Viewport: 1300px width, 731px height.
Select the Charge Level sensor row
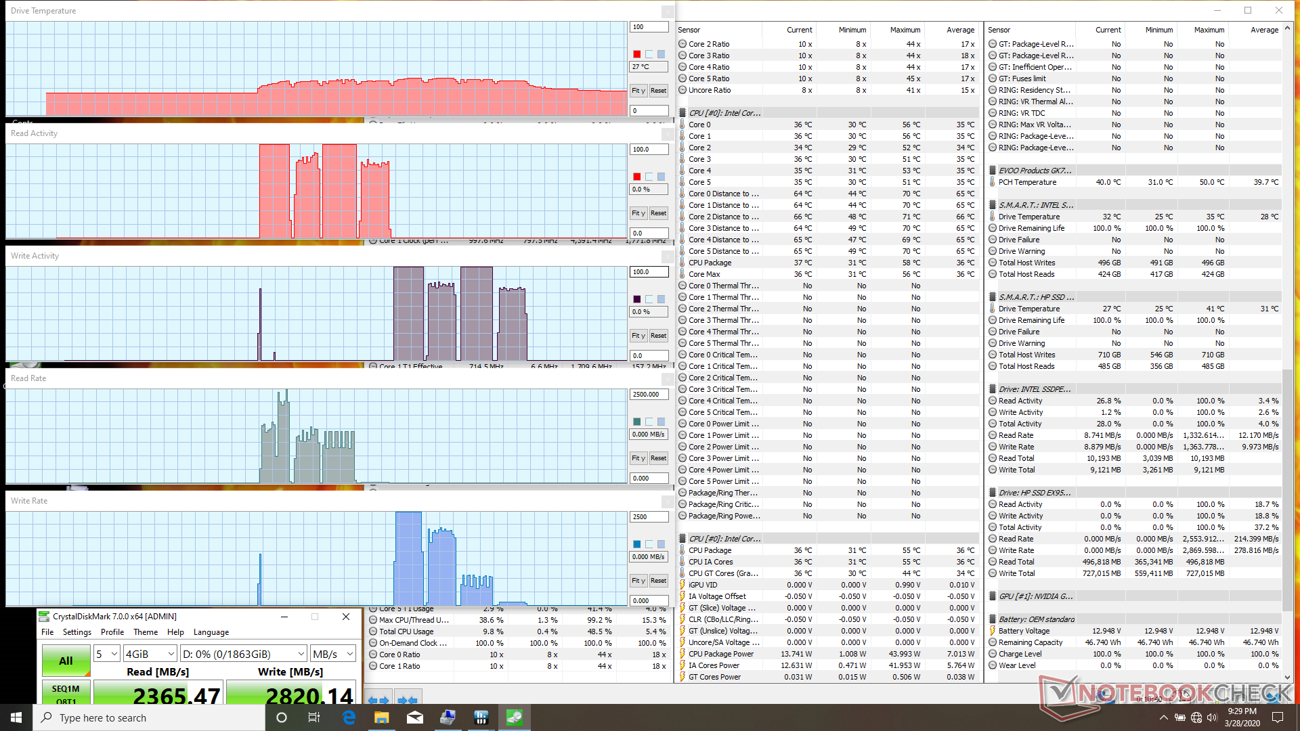pyautogui.click(x=1133, y=654)
